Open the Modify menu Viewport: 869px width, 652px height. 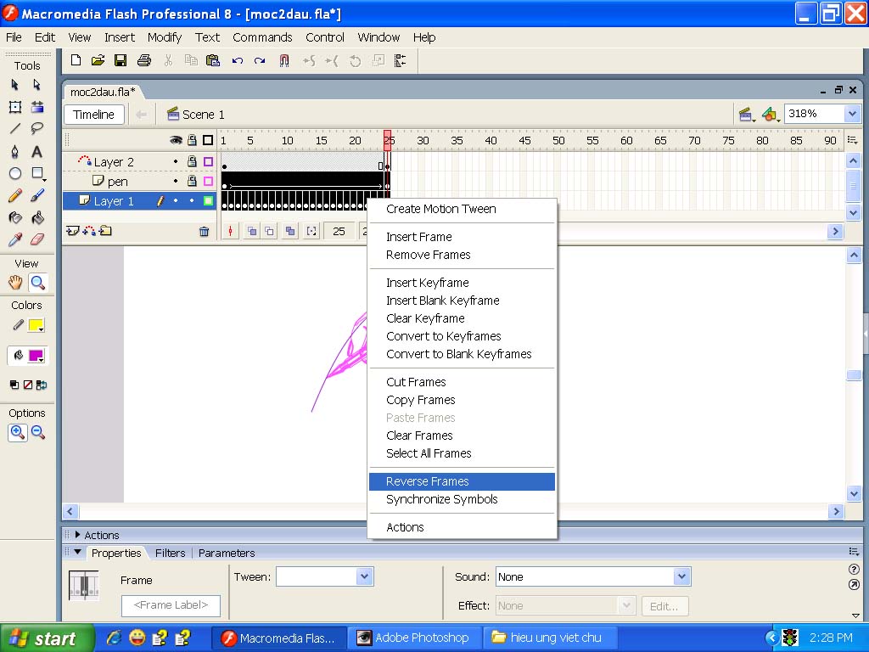165,37
